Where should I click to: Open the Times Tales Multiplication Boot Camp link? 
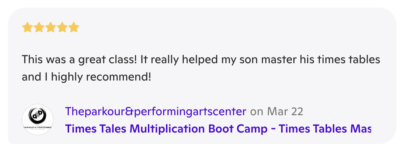click(218, 129)
